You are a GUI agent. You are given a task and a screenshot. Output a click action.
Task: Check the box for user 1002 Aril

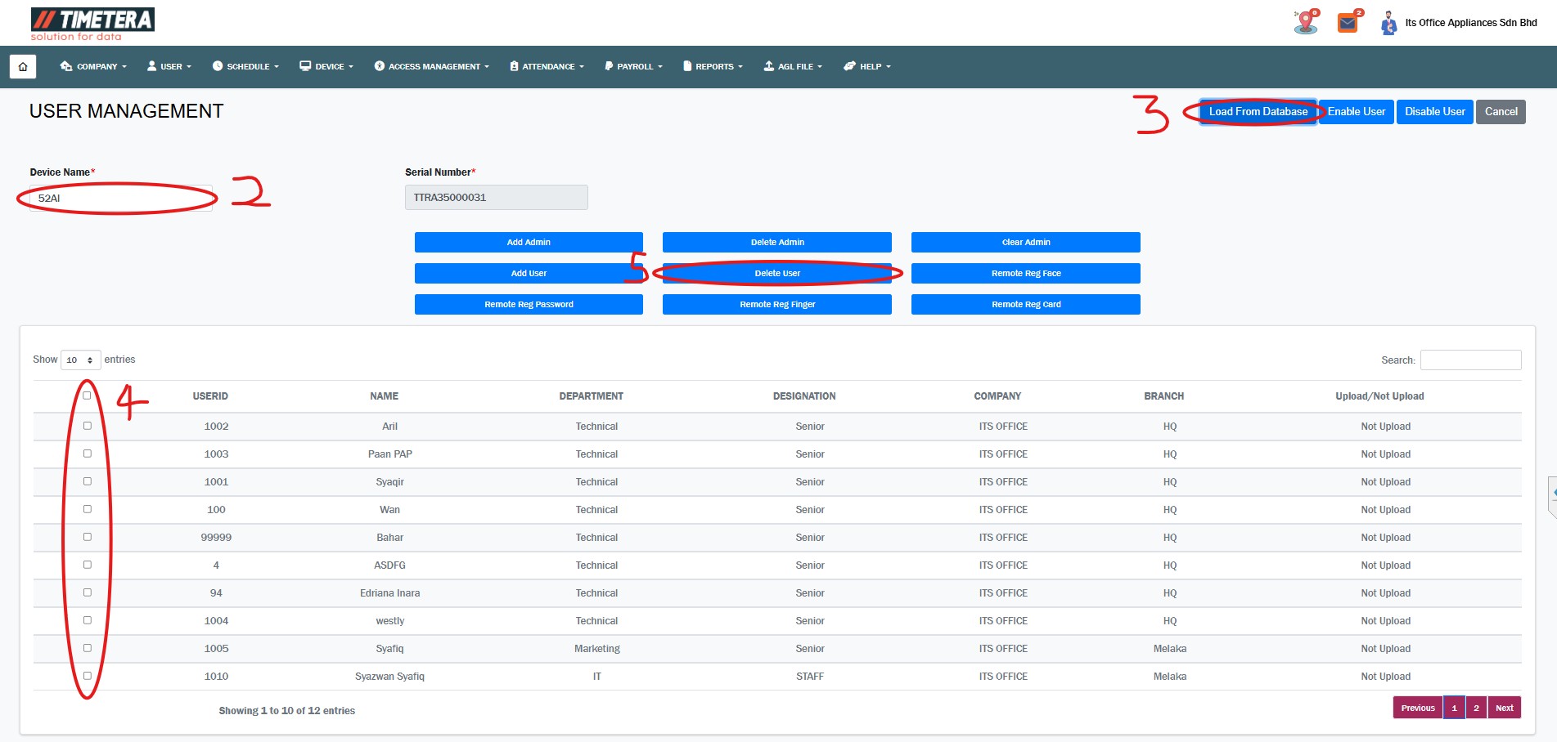pyautogui.click(x=88, y=426)
